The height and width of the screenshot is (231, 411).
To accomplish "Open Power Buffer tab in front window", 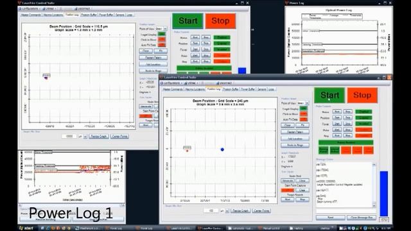I will pos(248,89).
